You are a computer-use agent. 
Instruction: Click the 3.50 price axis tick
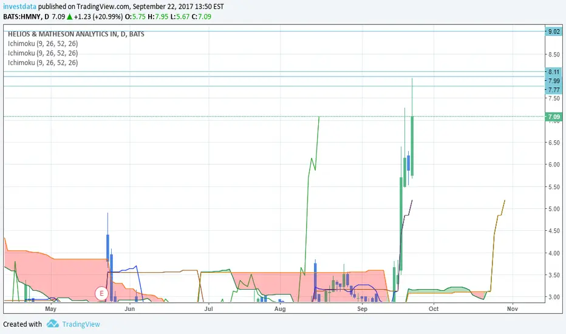554,275
